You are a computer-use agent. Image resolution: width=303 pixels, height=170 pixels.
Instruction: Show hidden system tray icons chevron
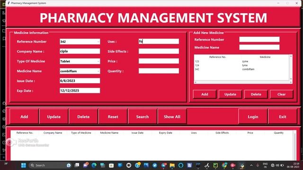(x=251, y=165)
